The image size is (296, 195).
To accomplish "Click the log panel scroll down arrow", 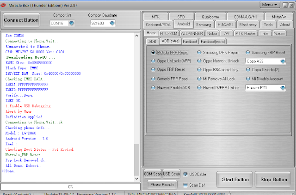I will [x=137, y=178].
